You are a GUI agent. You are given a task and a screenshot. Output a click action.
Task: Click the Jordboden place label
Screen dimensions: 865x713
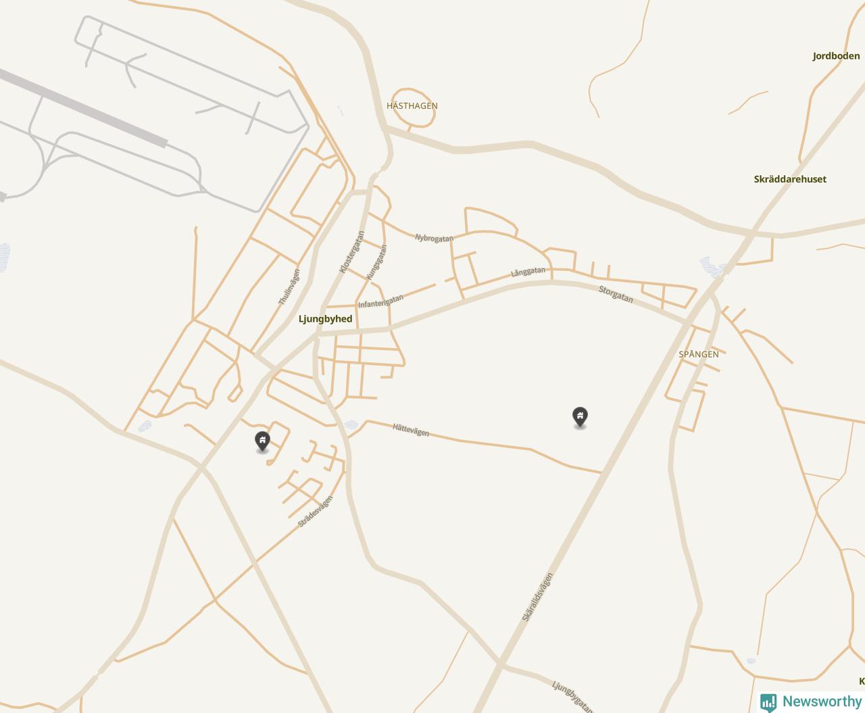click(x=836, y=56)
